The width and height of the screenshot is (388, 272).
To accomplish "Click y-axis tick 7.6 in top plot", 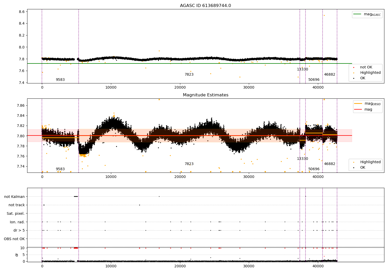I will coord(22,71).
